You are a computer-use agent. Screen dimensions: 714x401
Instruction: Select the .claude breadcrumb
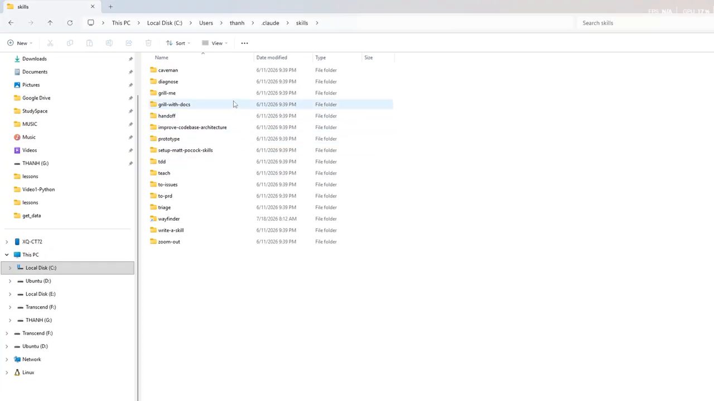click(270, 23)
